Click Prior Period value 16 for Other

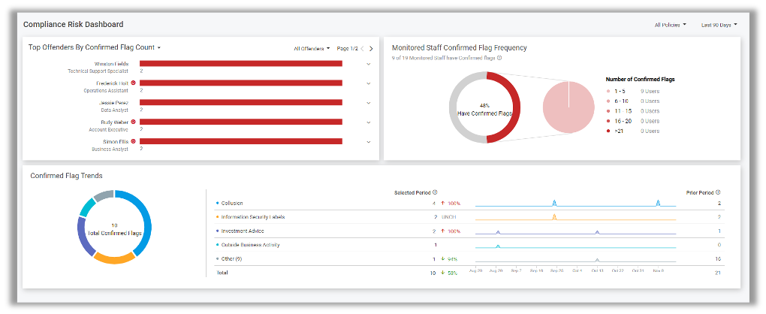click(x=718, y=259)
